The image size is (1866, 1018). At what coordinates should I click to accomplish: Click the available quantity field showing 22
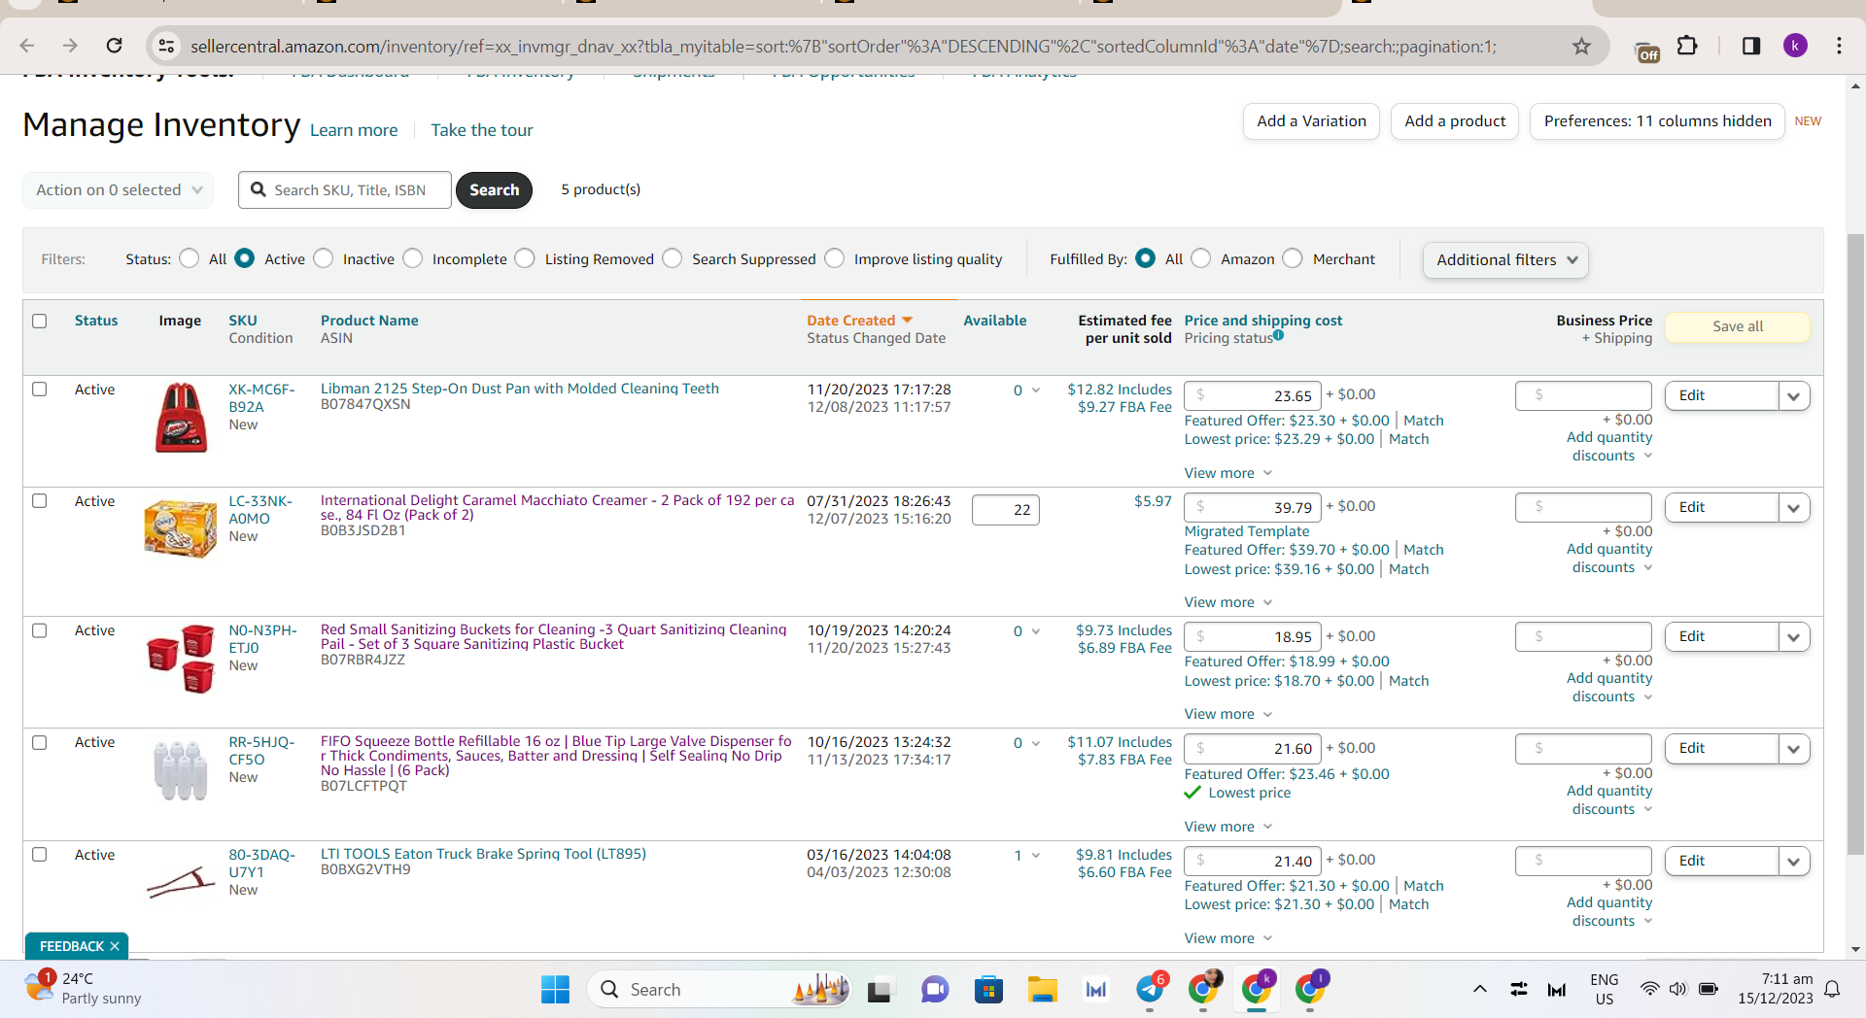[1006, 510]
